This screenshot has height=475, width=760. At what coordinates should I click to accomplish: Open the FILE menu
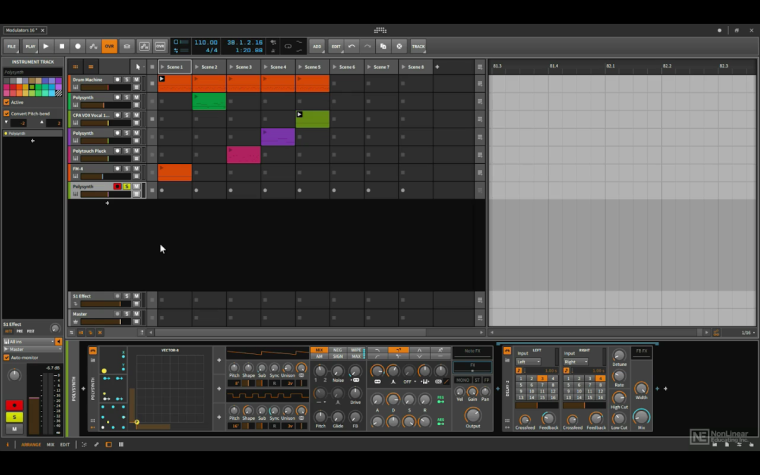click(11, 46)
